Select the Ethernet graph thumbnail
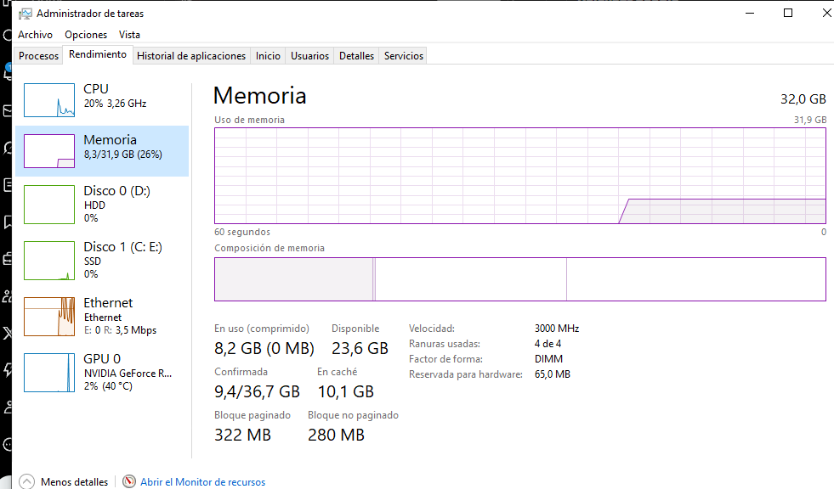834x489 pixels. tap(49, 317)
